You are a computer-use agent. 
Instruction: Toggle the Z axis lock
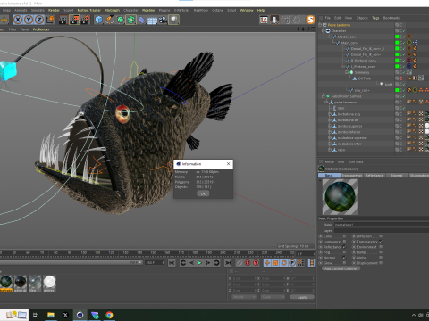39,20
